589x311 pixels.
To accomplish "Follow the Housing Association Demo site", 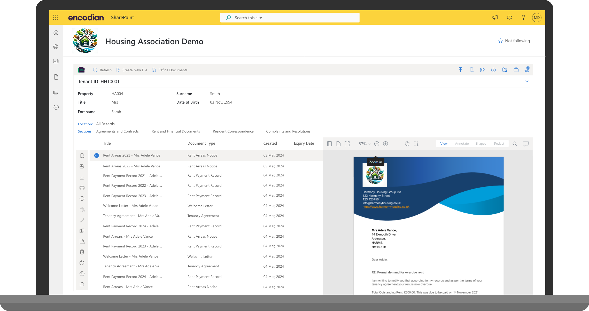I will pyautogui.click(x=514, y=41).
